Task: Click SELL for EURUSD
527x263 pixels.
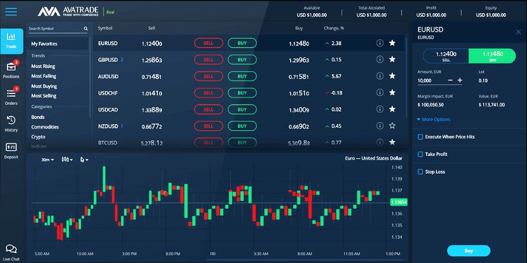Action: [x=208, y=43]
